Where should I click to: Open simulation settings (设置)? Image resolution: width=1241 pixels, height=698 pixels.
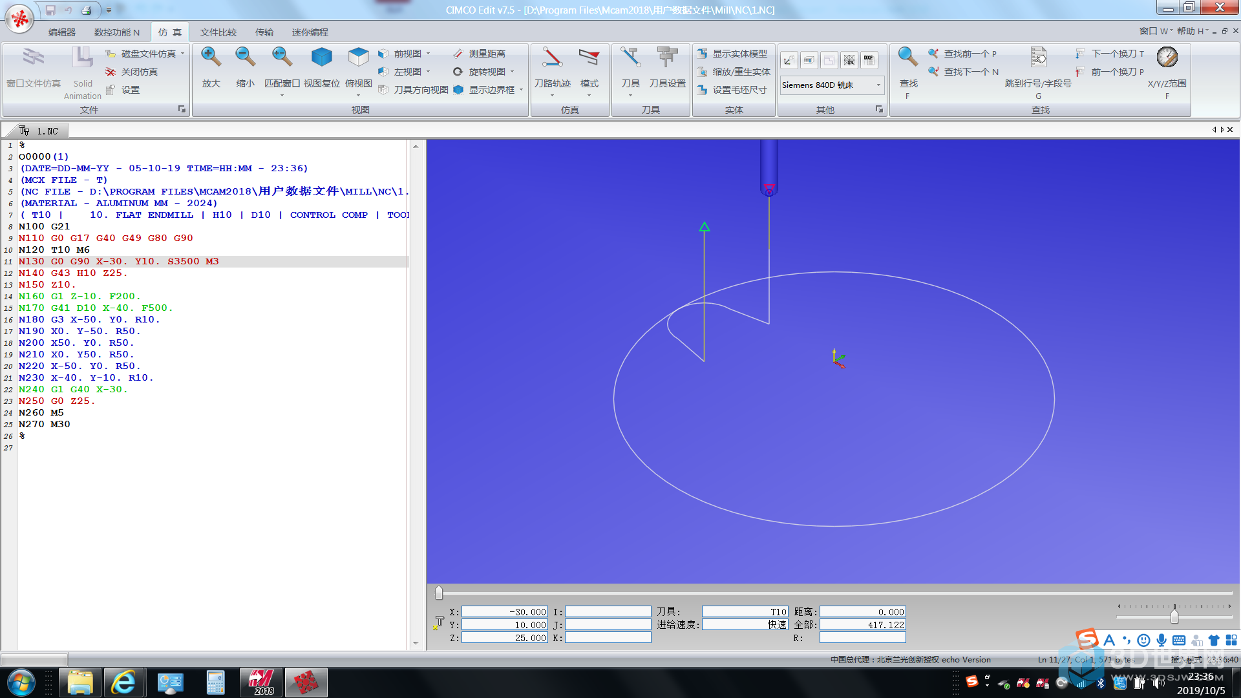(123, 90)
